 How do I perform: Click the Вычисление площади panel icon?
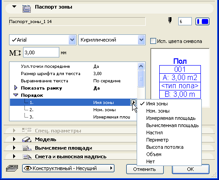tap(27, 148)
